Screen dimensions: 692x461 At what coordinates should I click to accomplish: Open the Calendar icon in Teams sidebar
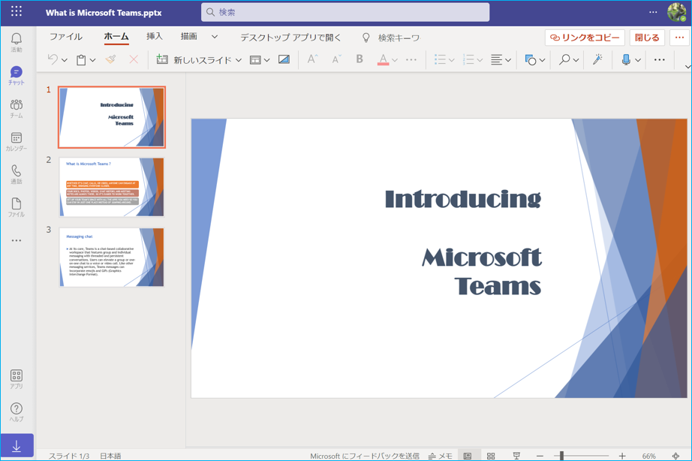(x=16, y=140)
